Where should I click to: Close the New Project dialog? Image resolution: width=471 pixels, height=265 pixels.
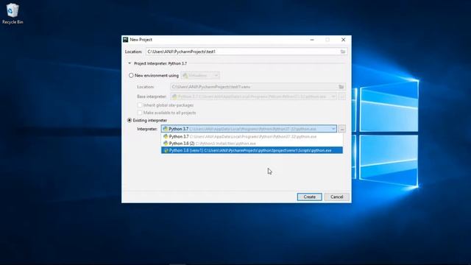[344, 40]
